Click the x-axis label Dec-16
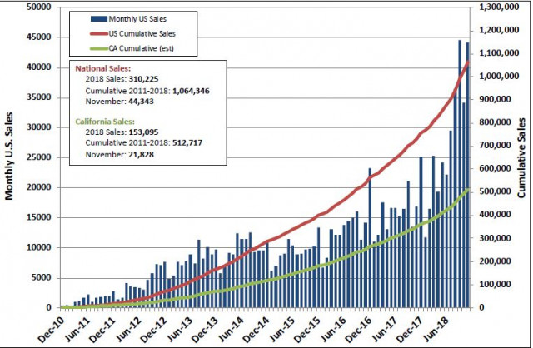This screenshot has height=348, width=533. point(359,330)
